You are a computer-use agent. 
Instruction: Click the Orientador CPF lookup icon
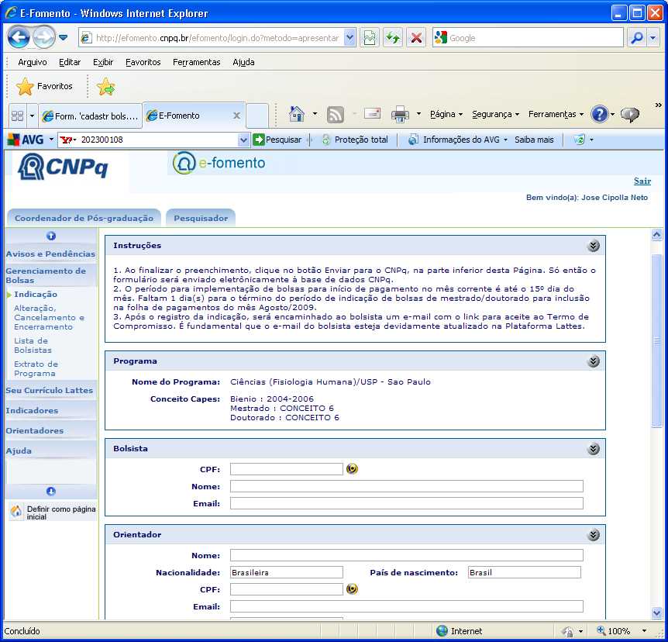(x=352, y=589)
